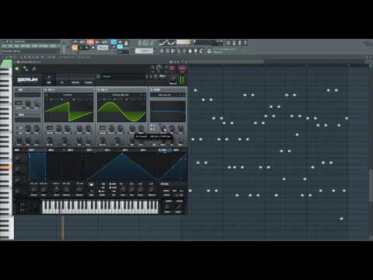Click Serum's on-screen piano keyboard
Image resolution: width=373 pixels, height=280 pixels.
coord(100,207)
